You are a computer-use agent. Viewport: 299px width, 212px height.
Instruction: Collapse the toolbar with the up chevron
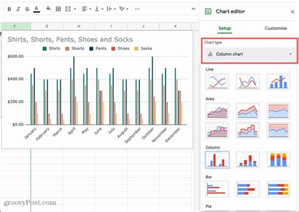pos(193,9)
